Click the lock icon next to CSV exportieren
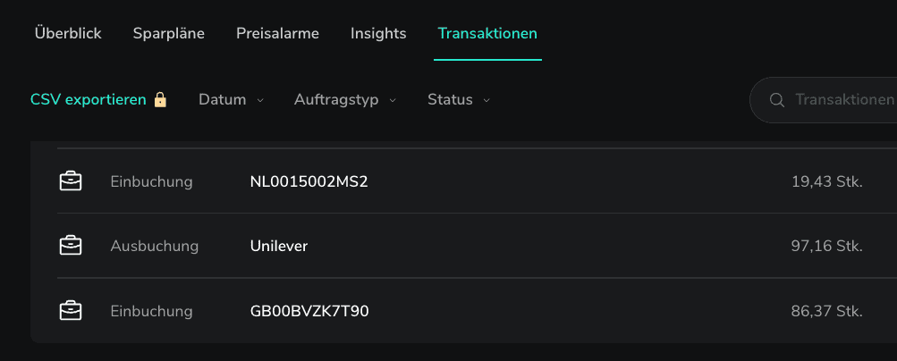897x361 pixels. pos(160,100)
